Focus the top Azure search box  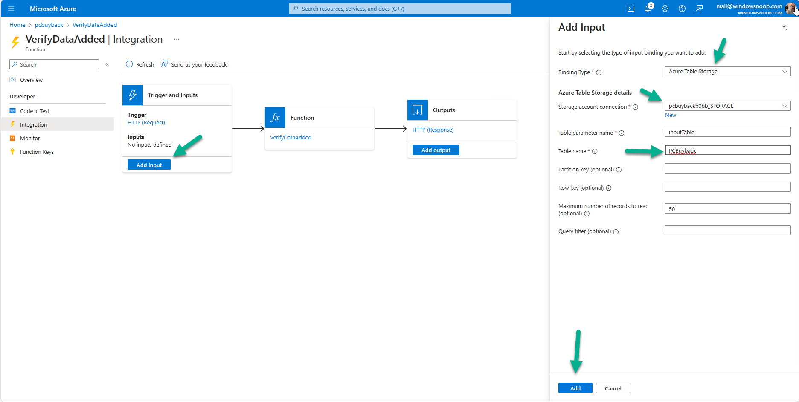[x=400, y=9]
